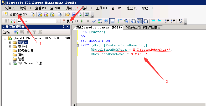Open SQL editor toolbar overflow arrow
The width and height of the screenshot is (206, 106).
pos(186,22)
